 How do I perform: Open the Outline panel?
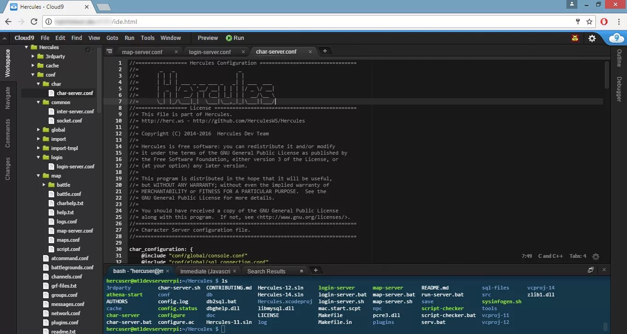click(x=619, y=58)
